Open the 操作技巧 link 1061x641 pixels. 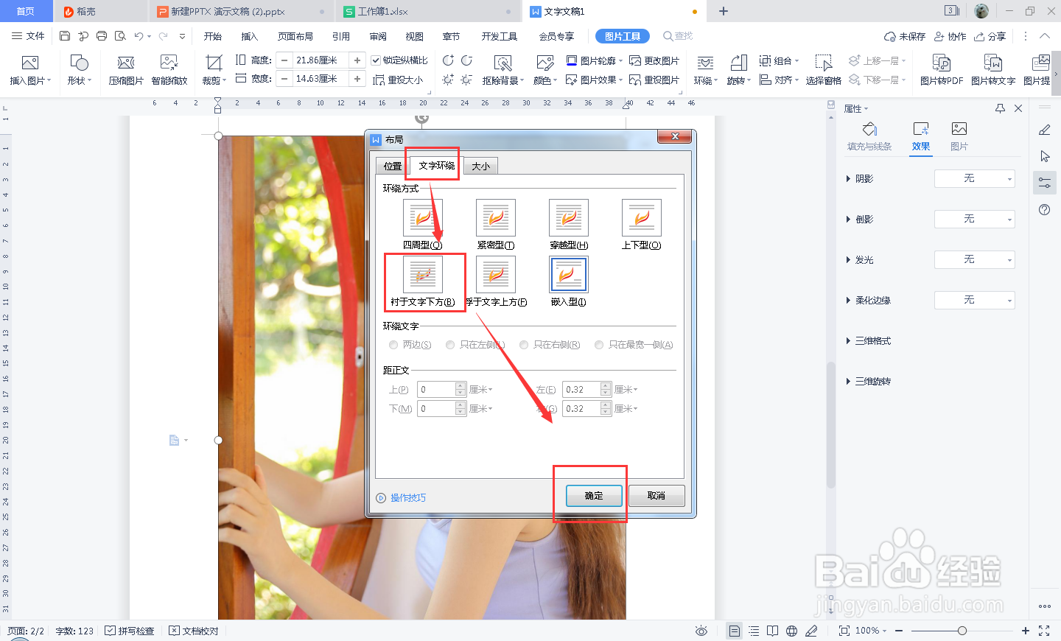(407, 498)
